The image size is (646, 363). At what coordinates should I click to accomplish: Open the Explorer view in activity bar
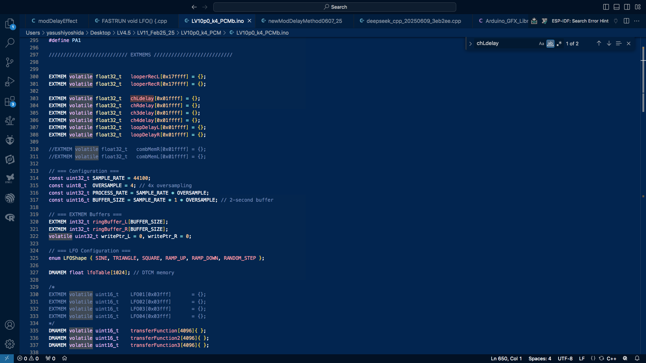pos(10,24)
